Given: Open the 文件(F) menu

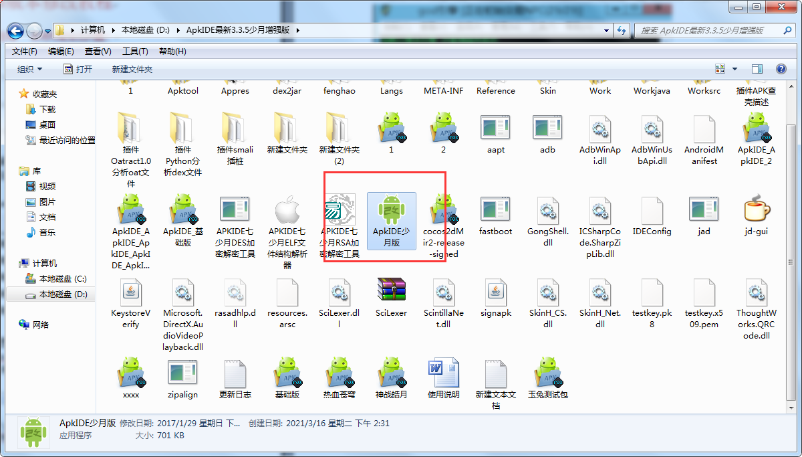Looking at the screenshot, I should pyautogui.click(x=25, y=52).
